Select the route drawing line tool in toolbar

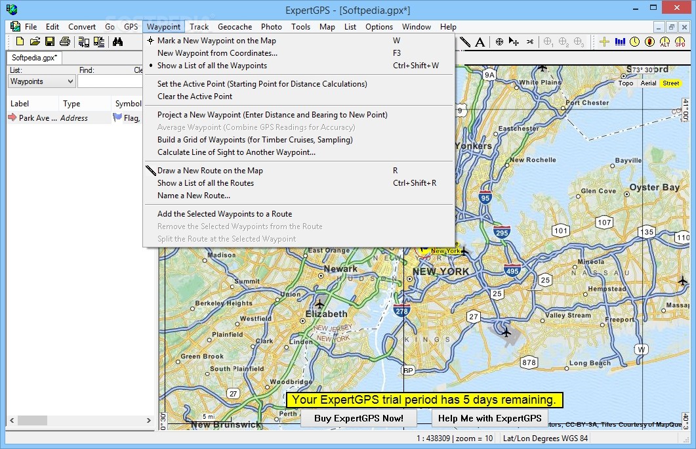(x=464, y=42)
